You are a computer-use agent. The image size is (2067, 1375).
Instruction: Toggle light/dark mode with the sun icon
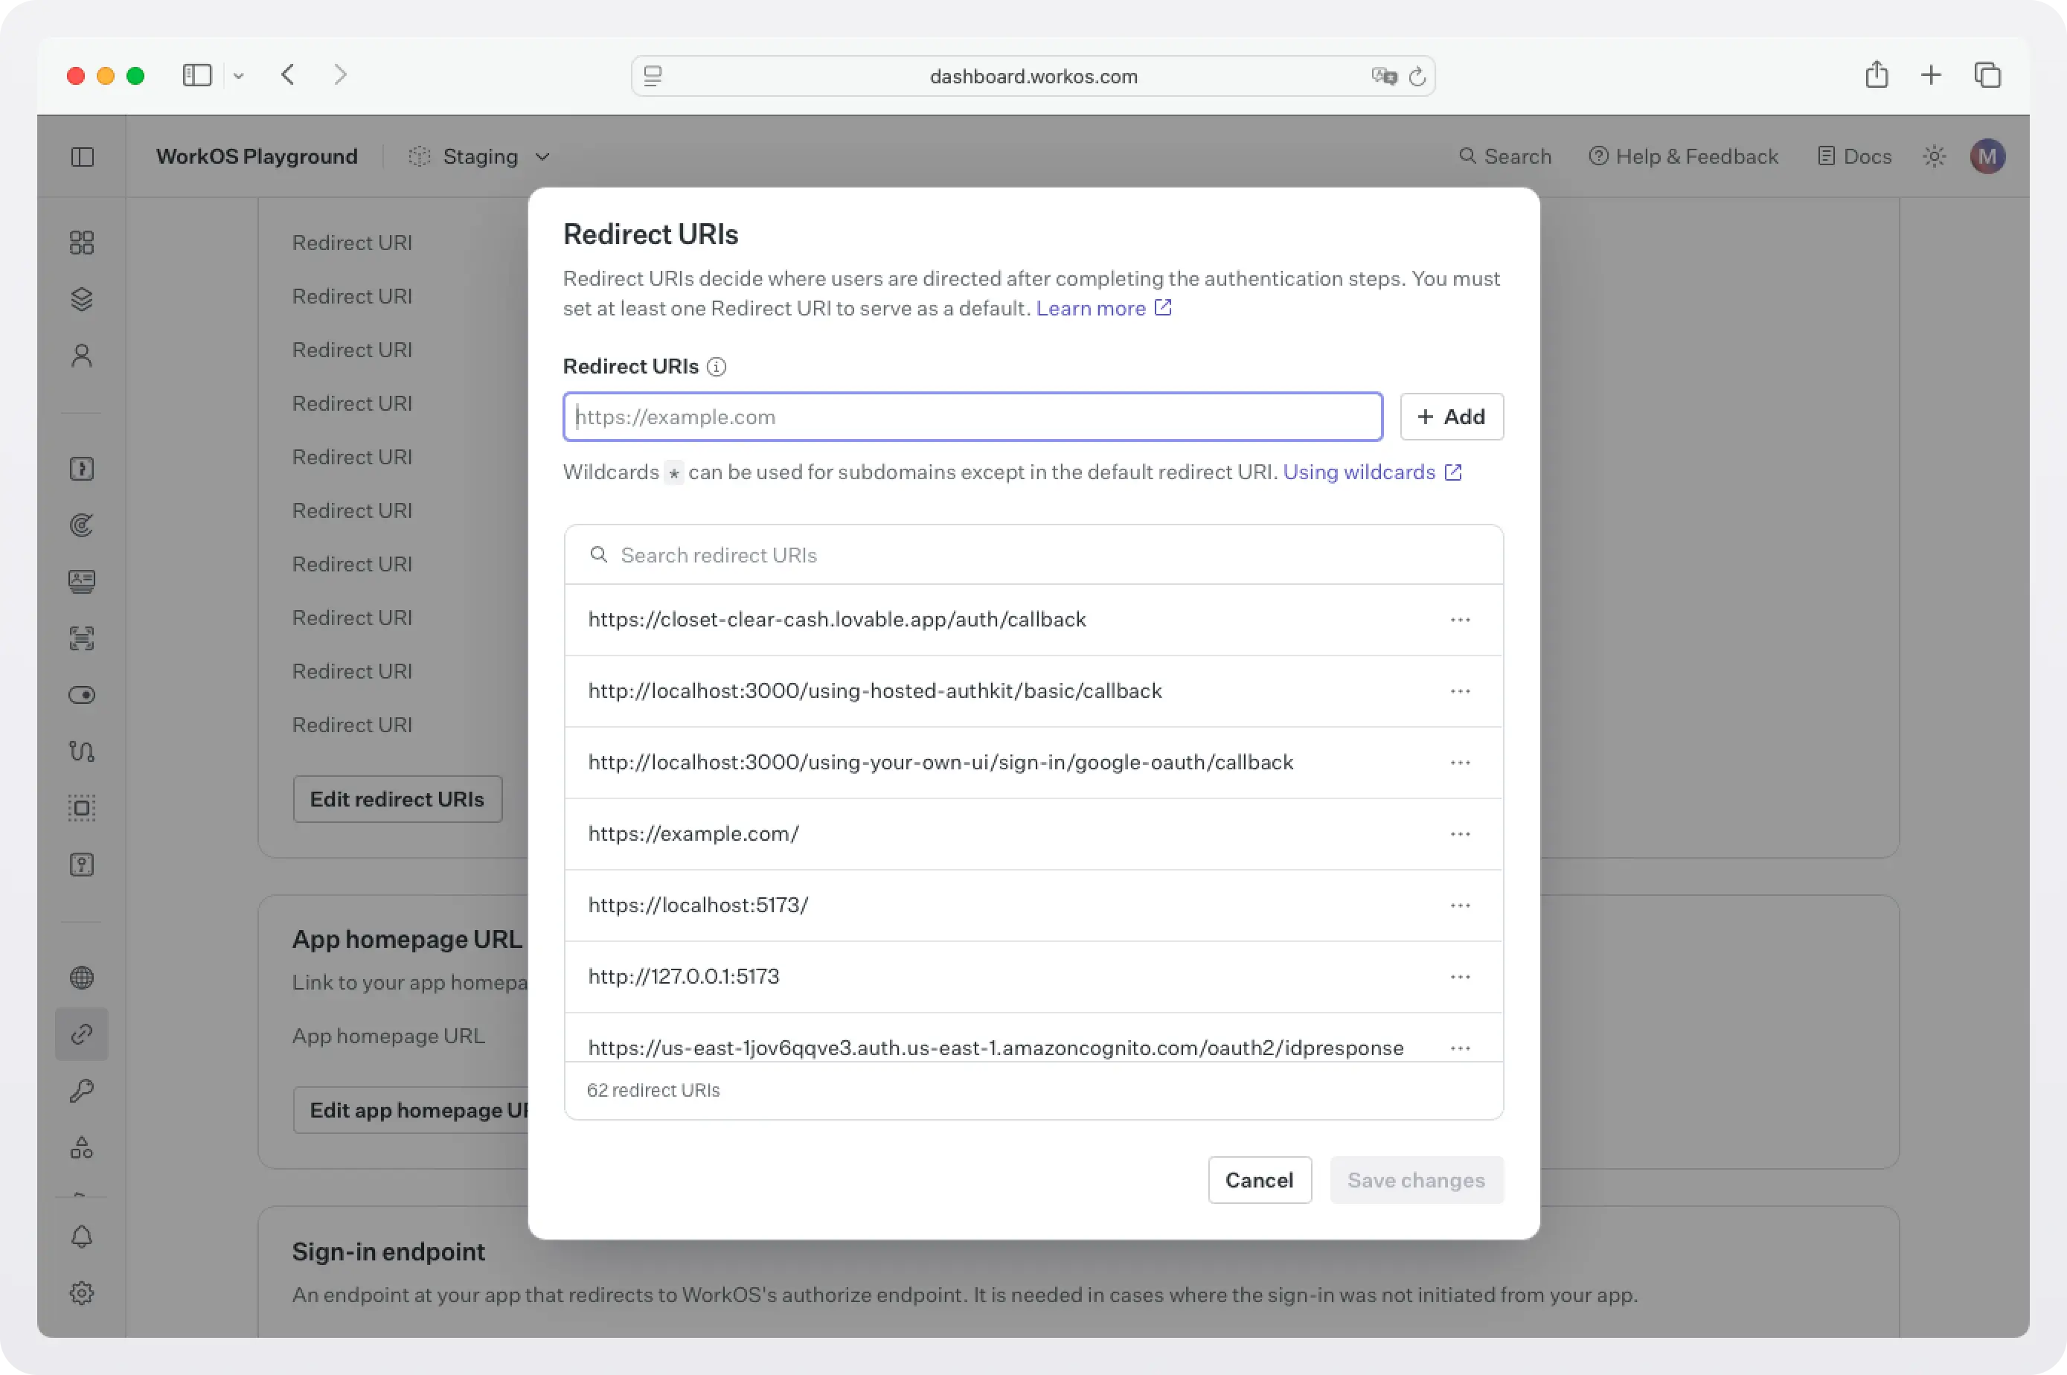pyautogui.click(x=1933, y=156)
